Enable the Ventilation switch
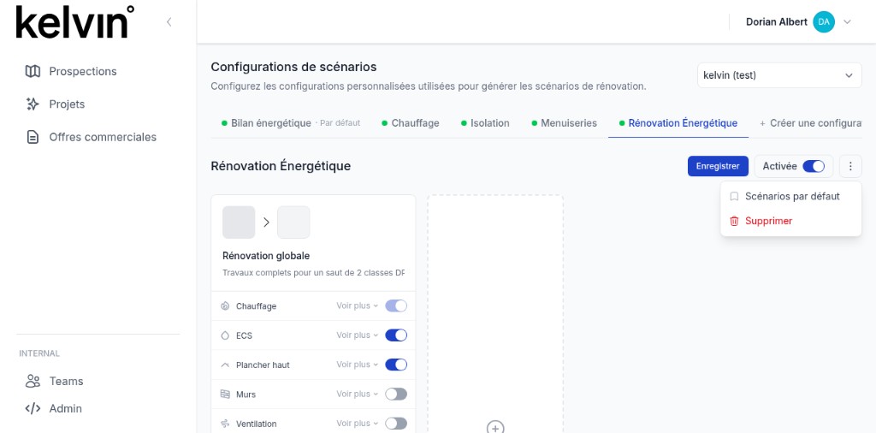This screenshot has height=433, width=876. (x=396, y=424)
